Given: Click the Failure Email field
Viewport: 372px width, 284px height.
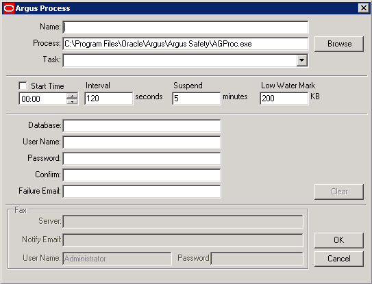Looking at the screenshot, I should coord(142,192).
